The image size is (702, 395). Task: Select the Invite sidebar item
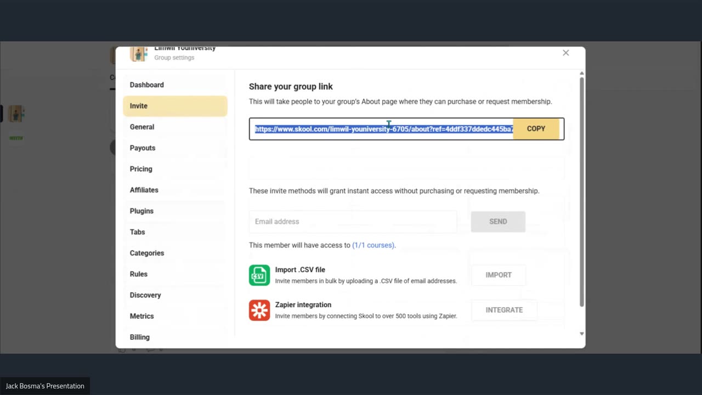[x=175, y=106]
